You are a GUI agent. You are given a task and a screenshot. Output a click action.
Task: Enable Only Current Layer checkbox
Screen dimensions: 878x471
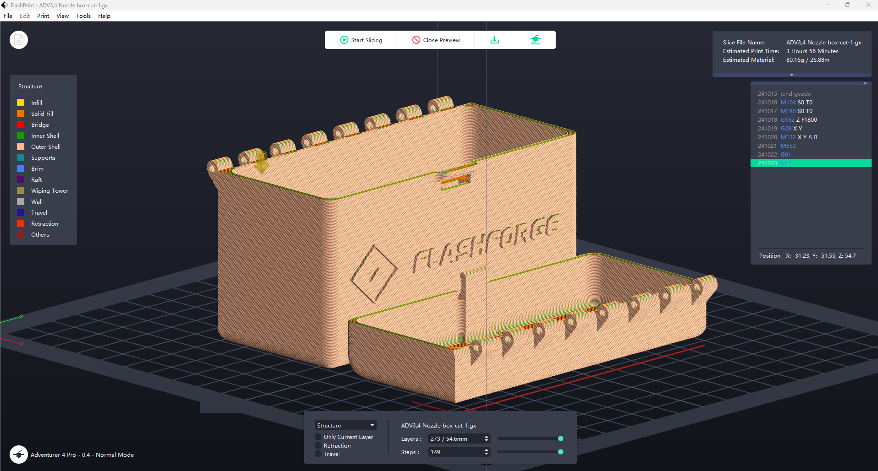click(x=318, y=437)
